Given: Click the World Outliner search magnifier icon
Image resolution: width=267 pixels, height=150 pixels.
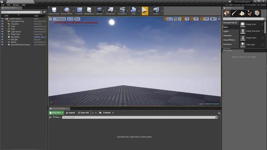Looking at the screenshot, I should tap(41, 12).
